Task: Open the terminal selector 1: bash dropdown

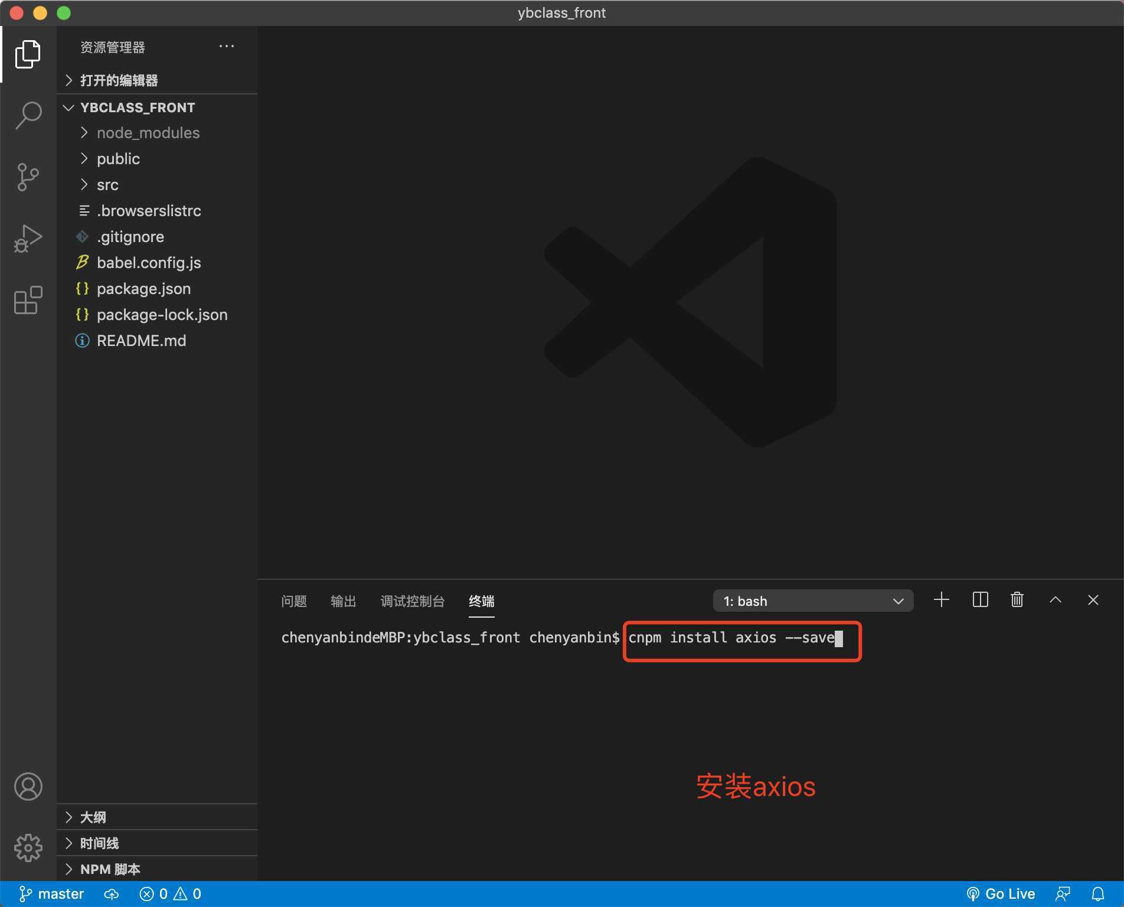Action: (x=813, y=601)
